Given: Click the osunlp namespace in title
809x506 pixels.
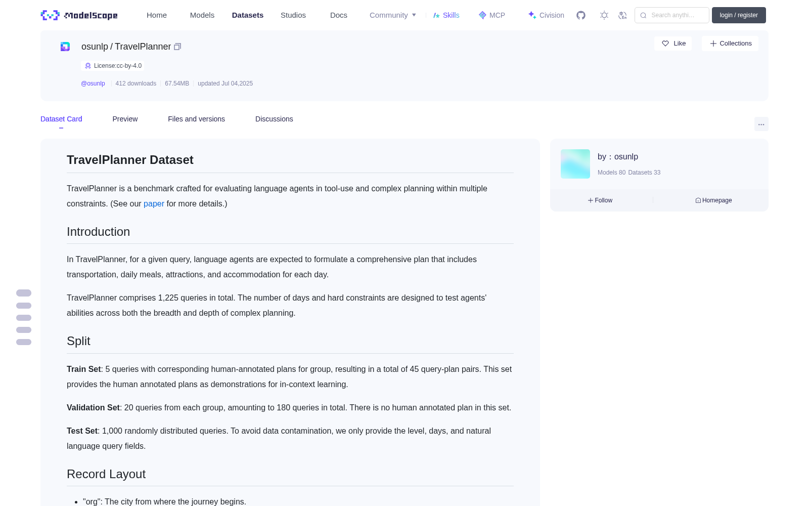Looking at the screenshot, I should 95,47.
